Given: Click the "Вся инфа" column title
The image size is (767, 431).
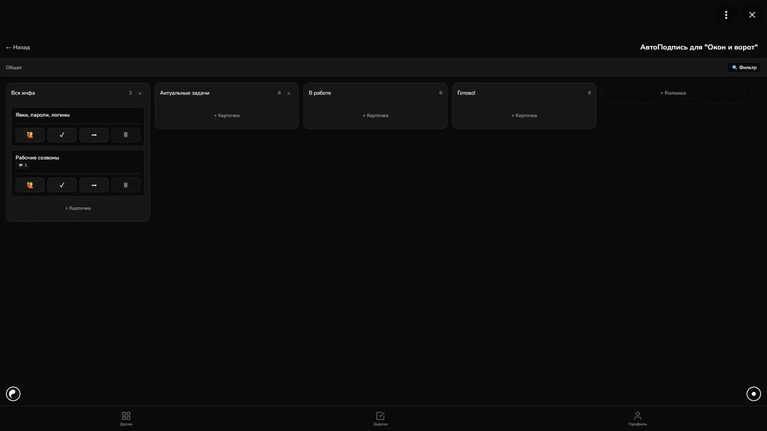Looking at the screenshot, I should 23,93.
